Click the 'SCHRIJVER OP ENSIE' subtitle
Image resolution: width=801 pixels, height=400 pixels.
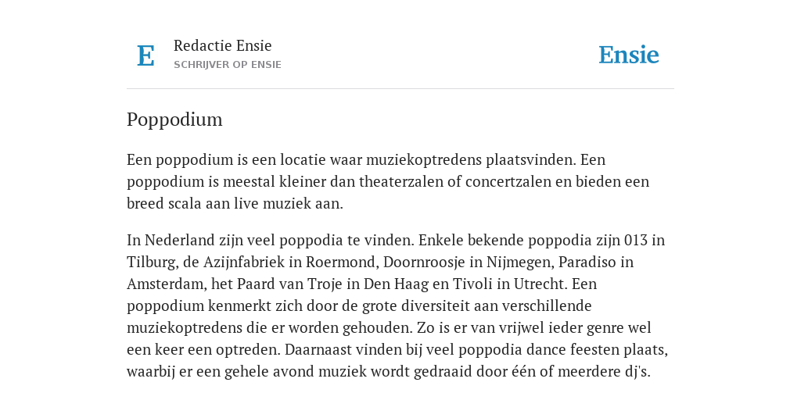228,65
